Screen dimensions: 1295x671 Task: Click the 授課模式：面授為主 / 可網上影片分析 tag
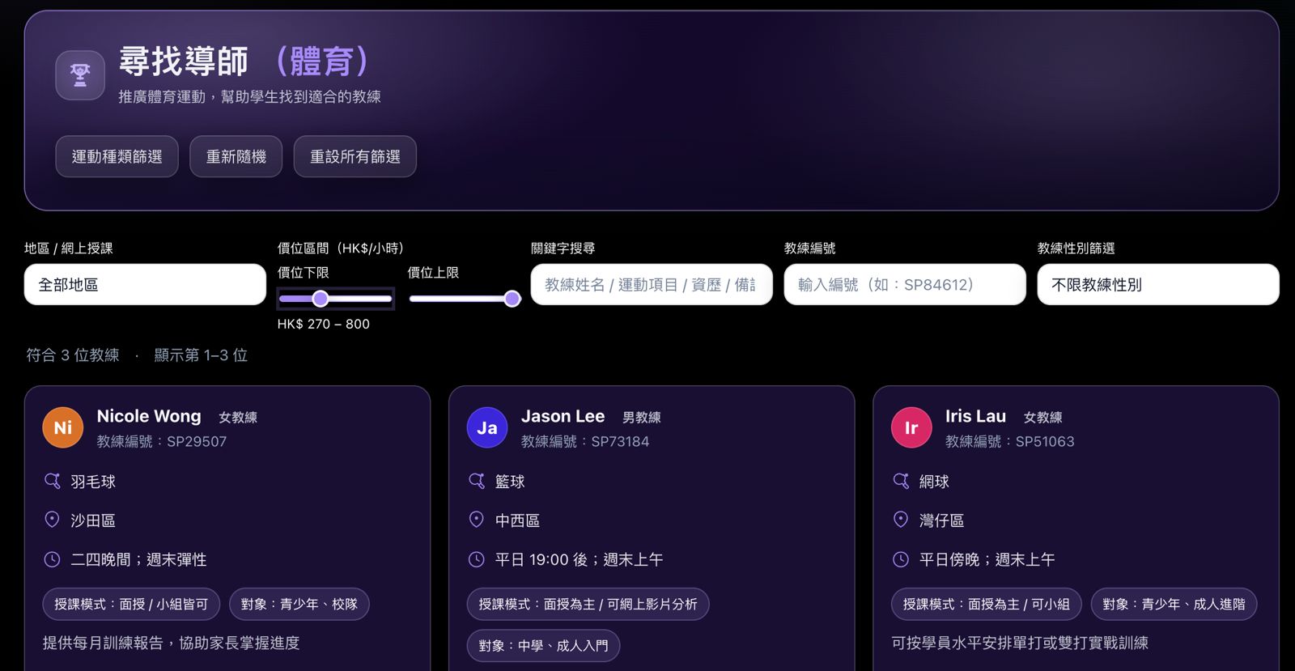tap(588, 604)
